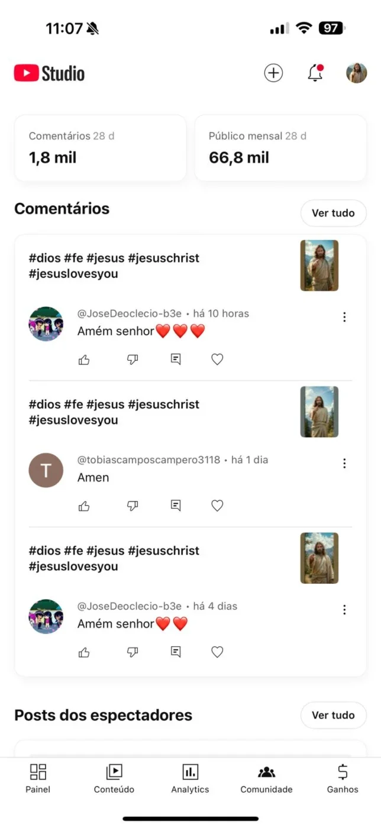Dislike the 'Amen' comment by tobiascamposcampero3118
Image resolution: width=381 pixels, height=828 pixels.
[133, 506]
